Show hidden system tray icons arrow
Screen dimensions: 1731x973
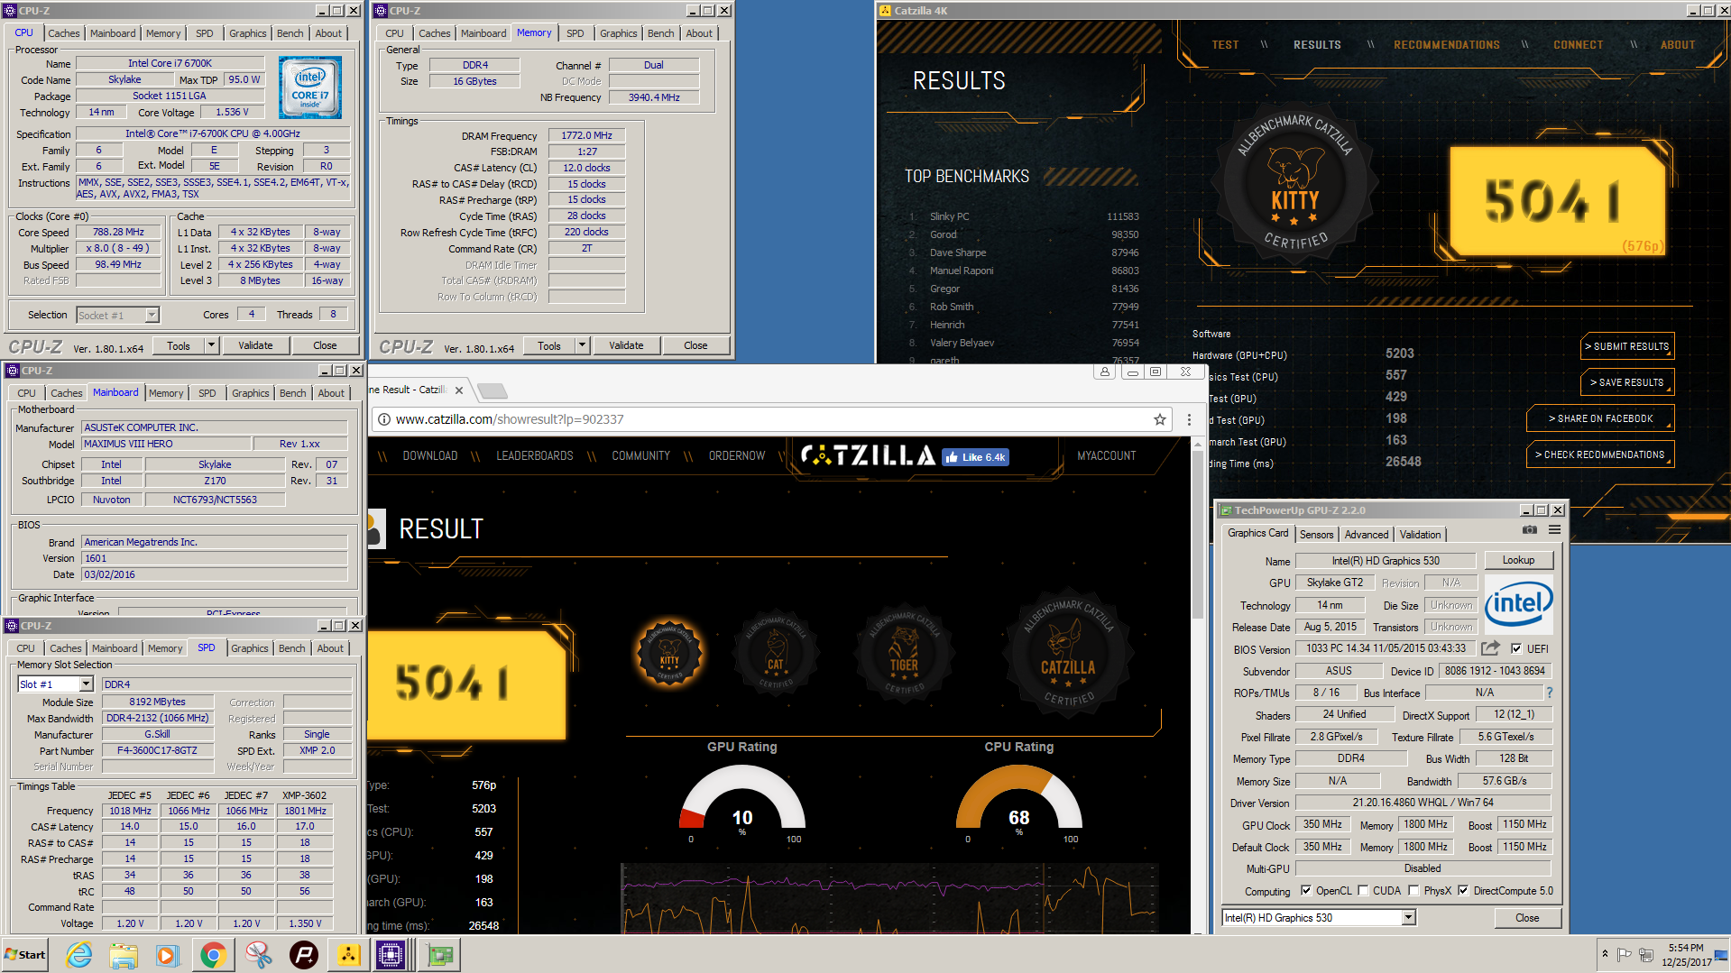tap(1604, 954)
